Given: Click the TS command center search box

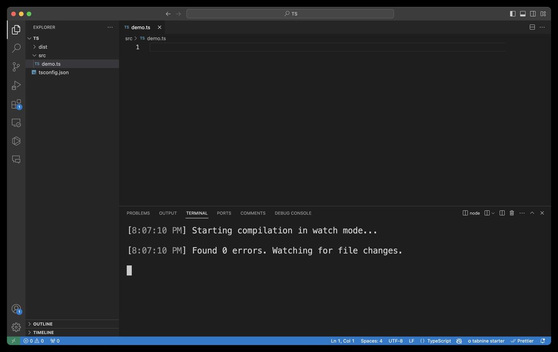Looking at the screenshot, I should point(290,14).
